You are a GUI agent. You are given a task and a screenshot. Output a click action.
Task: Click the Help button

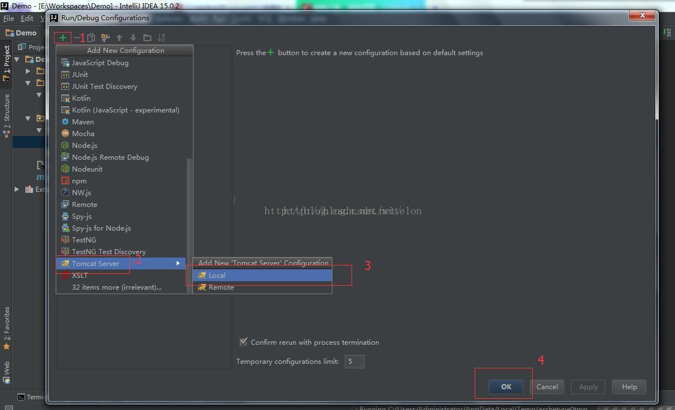[629, 386]
